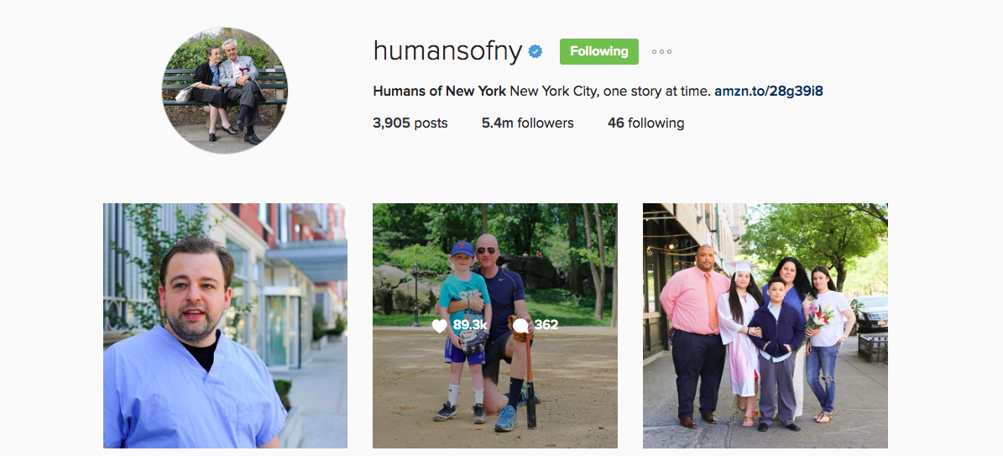
Task: Open the humansofny profile picture
Action: click(x=225, y=91)
